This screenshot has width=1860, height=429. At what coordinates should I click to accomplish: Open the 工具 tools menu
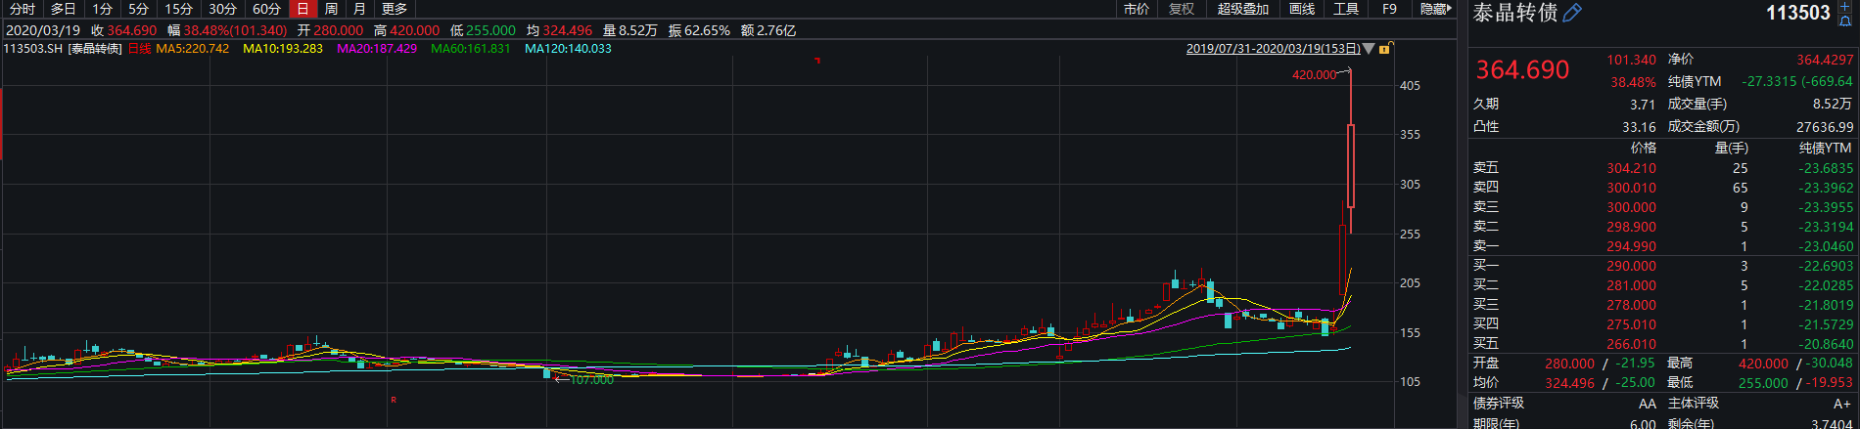(x=1347, y=9)
